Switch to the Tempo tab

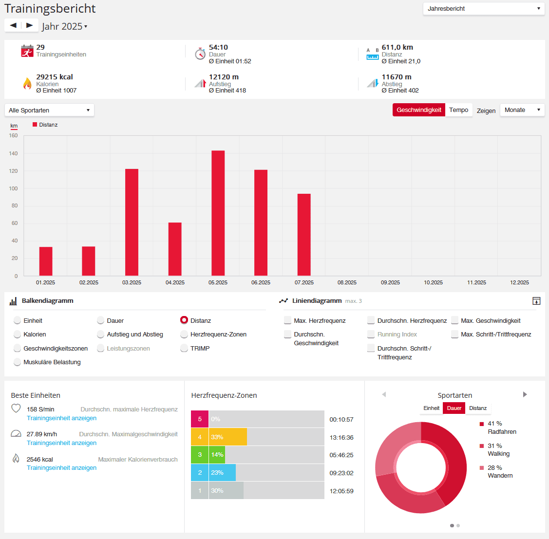[459, 110]
